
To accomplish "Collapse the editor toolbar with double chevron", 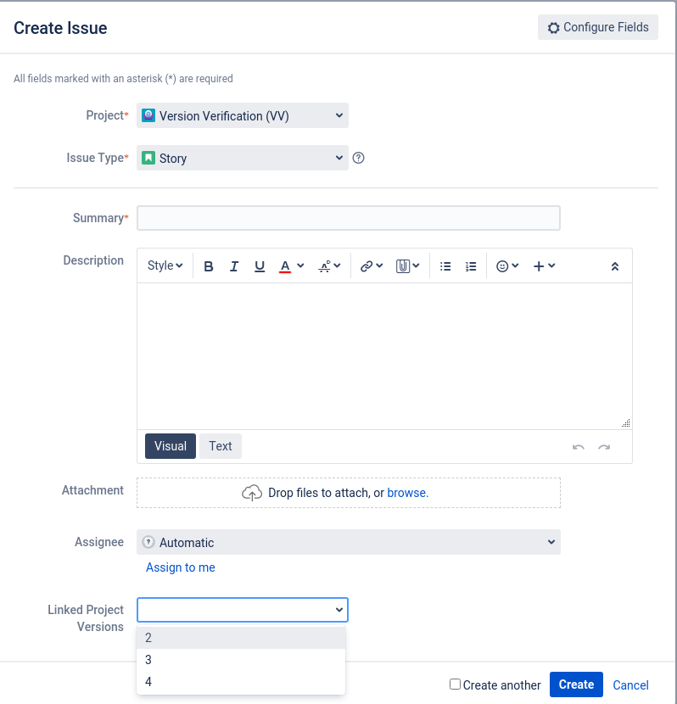I will (615, 266).
